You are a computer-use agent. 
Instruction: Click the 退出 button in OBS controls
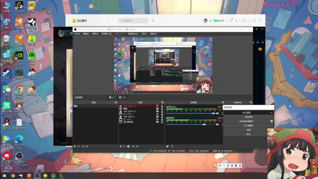point(248,134)
